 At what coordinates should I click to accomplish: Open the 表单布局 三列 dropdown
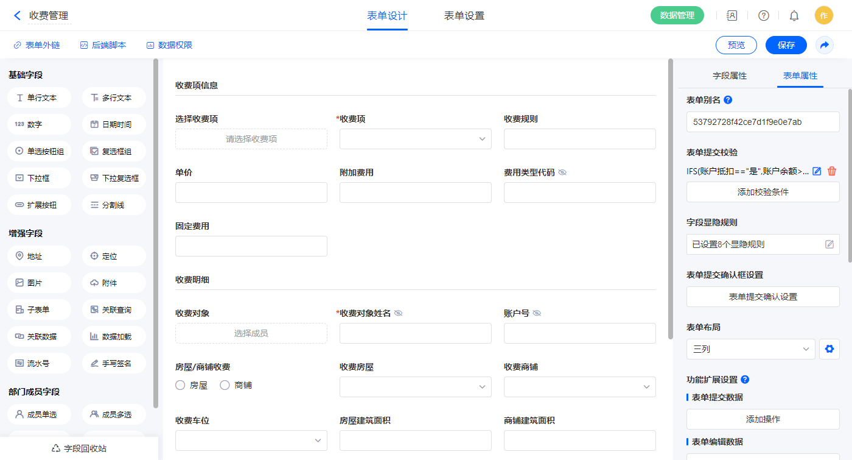pyautogui.click(x=750, y=349)
